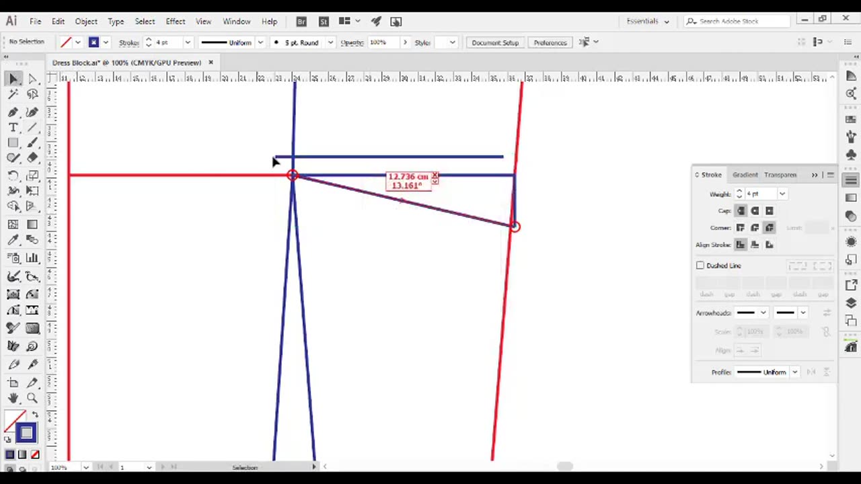This screenshot has width=861, height=484.
Task: Select the Selection tool (black arrow)
Action: 13,79
